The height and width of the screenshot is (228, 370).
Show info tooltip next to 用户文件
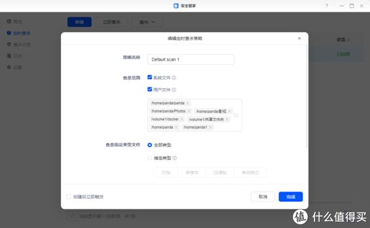coord(174,90)
